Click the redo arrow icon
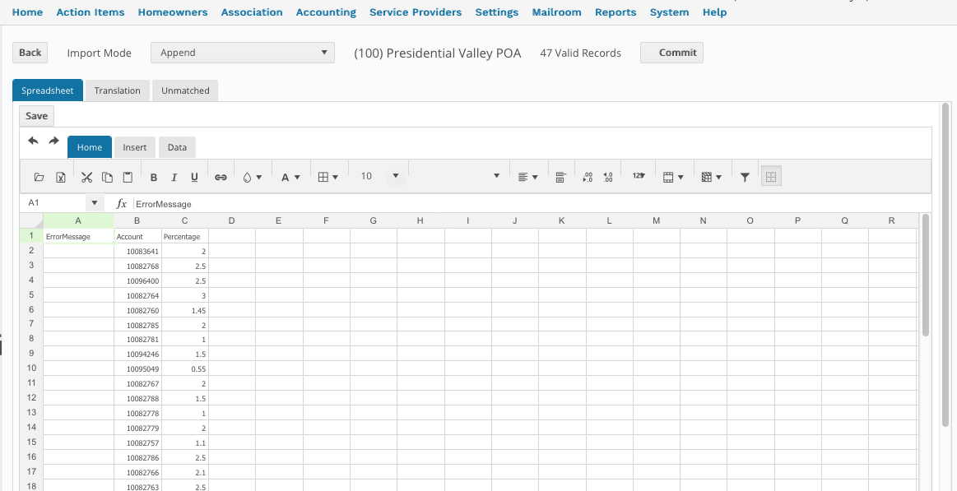 click(x=53, y=141)
